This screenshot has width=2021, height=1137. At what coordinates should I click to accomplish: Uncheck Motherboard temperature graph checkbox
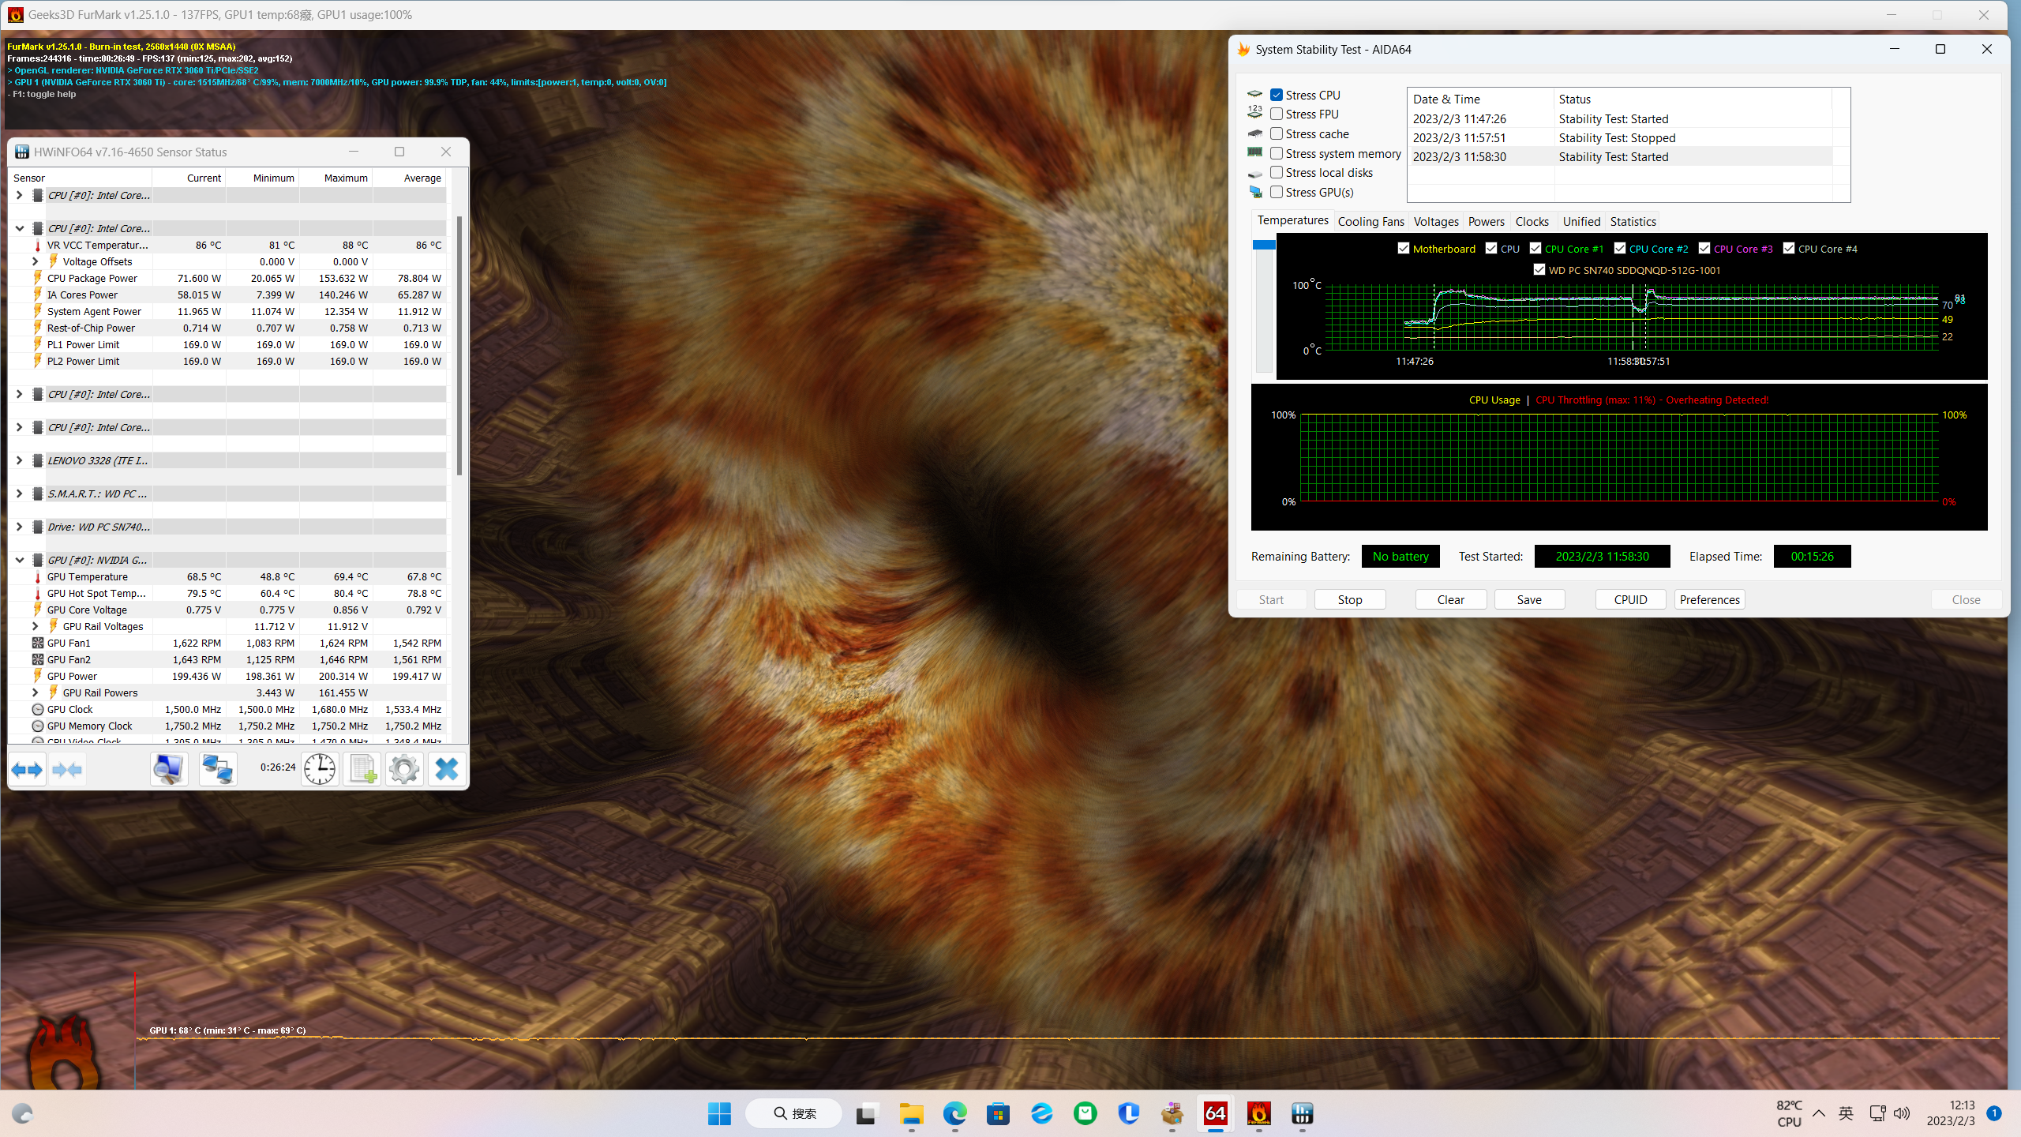pos(1403,248)
